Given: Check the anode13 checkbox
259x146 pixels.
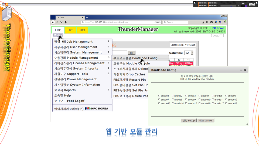Looking at the screenshot, I should (x=159, y=103).
